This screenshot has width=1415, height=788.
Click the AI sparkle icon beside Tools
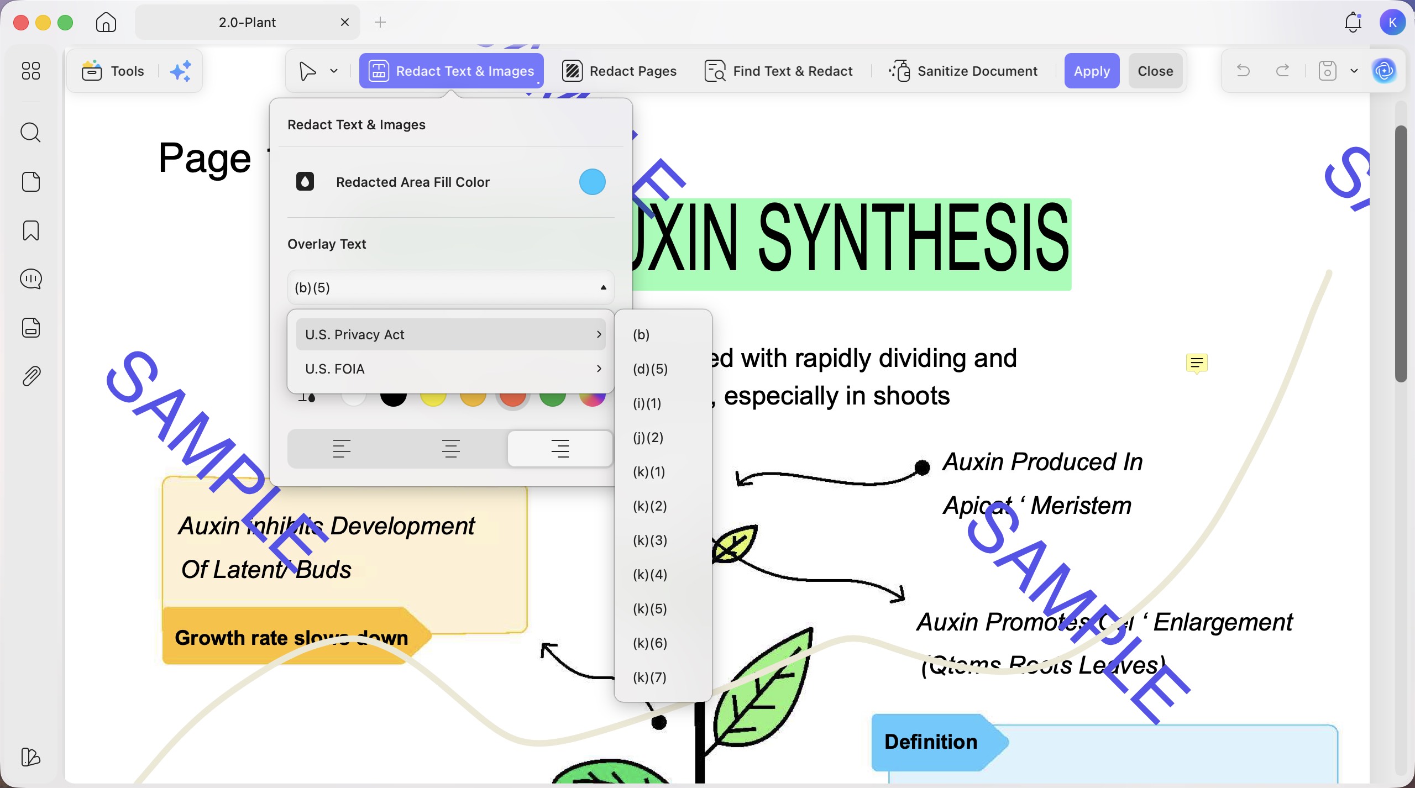(x=181, y=71)
